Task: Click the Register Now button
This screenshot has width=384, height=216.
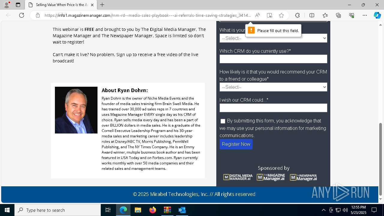Action: [236, 144]
